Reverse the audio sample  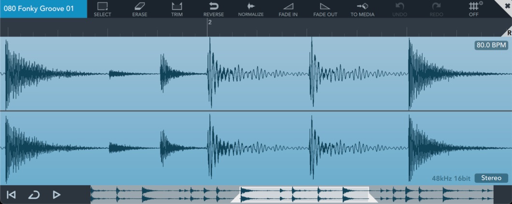coord(214,9)
